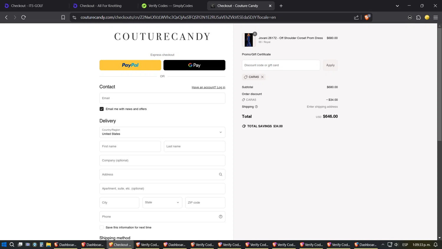Click Apply discount button
This screenshot has width=442, height=249.
tap(330, 65)
